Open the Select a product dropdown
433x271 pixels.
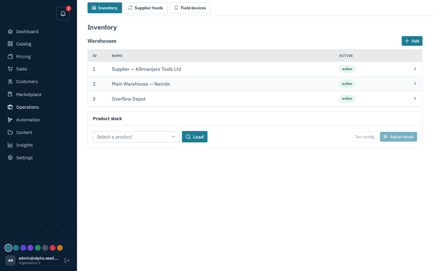point(136,137)
